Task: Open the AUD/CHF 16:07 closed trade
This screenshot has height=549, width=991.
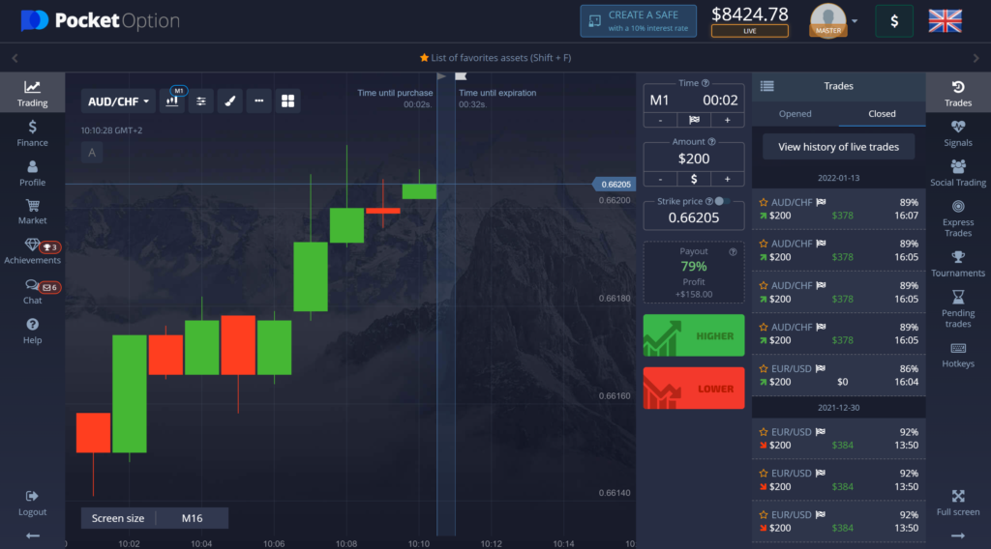Action: (x=838, y=209)
